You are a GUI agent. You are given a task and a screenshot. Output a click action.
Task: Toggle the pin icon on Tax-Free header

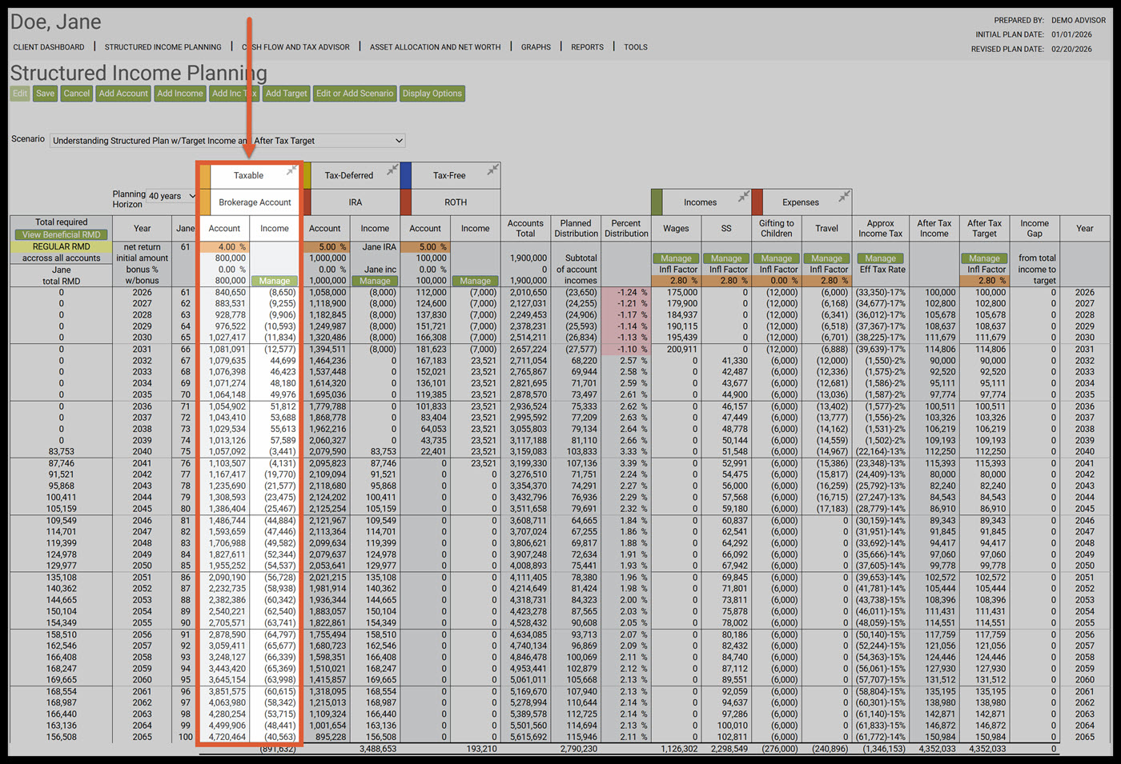[493, 170]
